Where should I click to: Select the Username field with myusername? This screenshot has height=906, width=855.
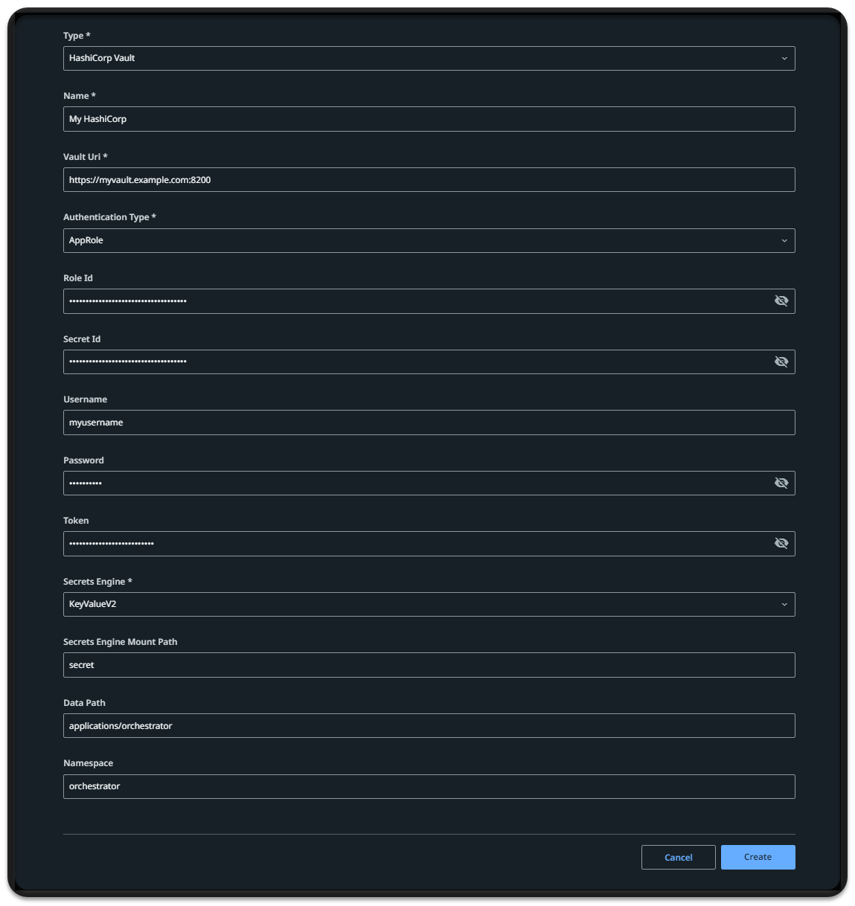429,422
